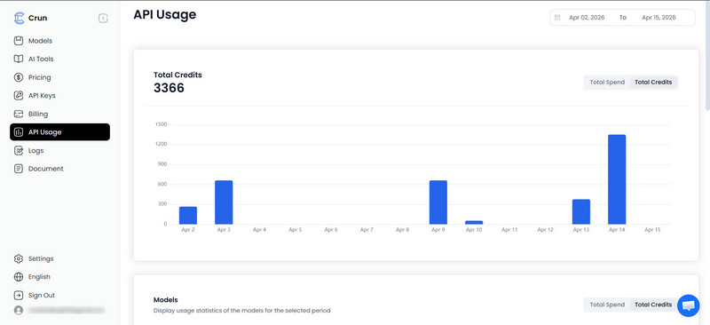
Task: Click the AI Tools book icon
Action: coord(19,59)
